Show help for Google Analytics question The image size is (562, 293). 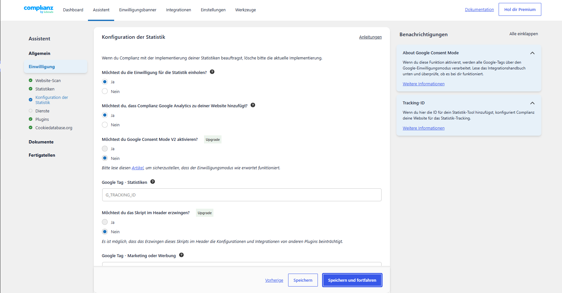253,105
